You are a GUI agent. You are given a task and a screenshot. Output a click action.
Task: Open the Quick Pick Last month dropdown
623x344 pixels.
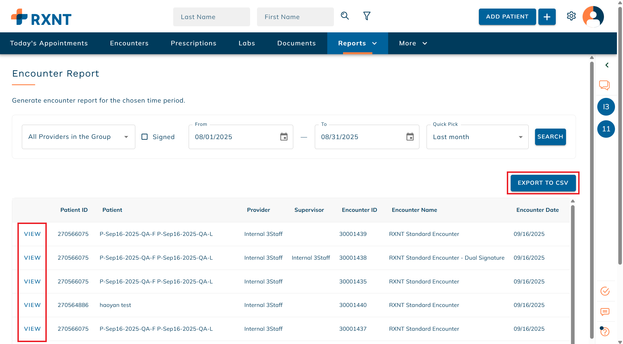[x=477, y=137]
